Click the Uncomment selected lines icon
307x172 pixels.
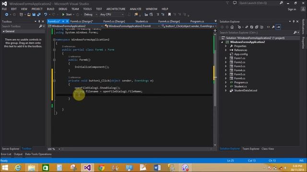[x=163, y=14]
